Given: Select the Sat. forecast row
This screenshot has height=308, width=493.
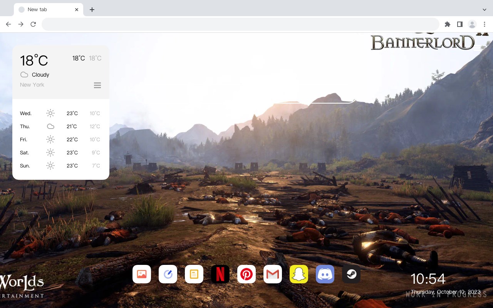Looking at the screenshot, I should [61, 152].
